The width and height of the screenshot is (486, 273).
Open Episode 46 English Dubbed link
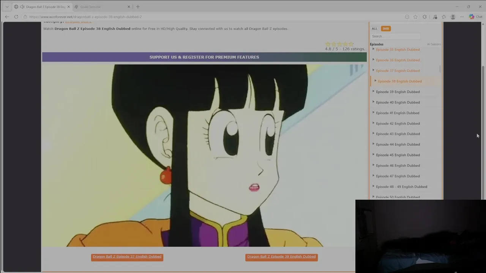(x=398, y=166)
